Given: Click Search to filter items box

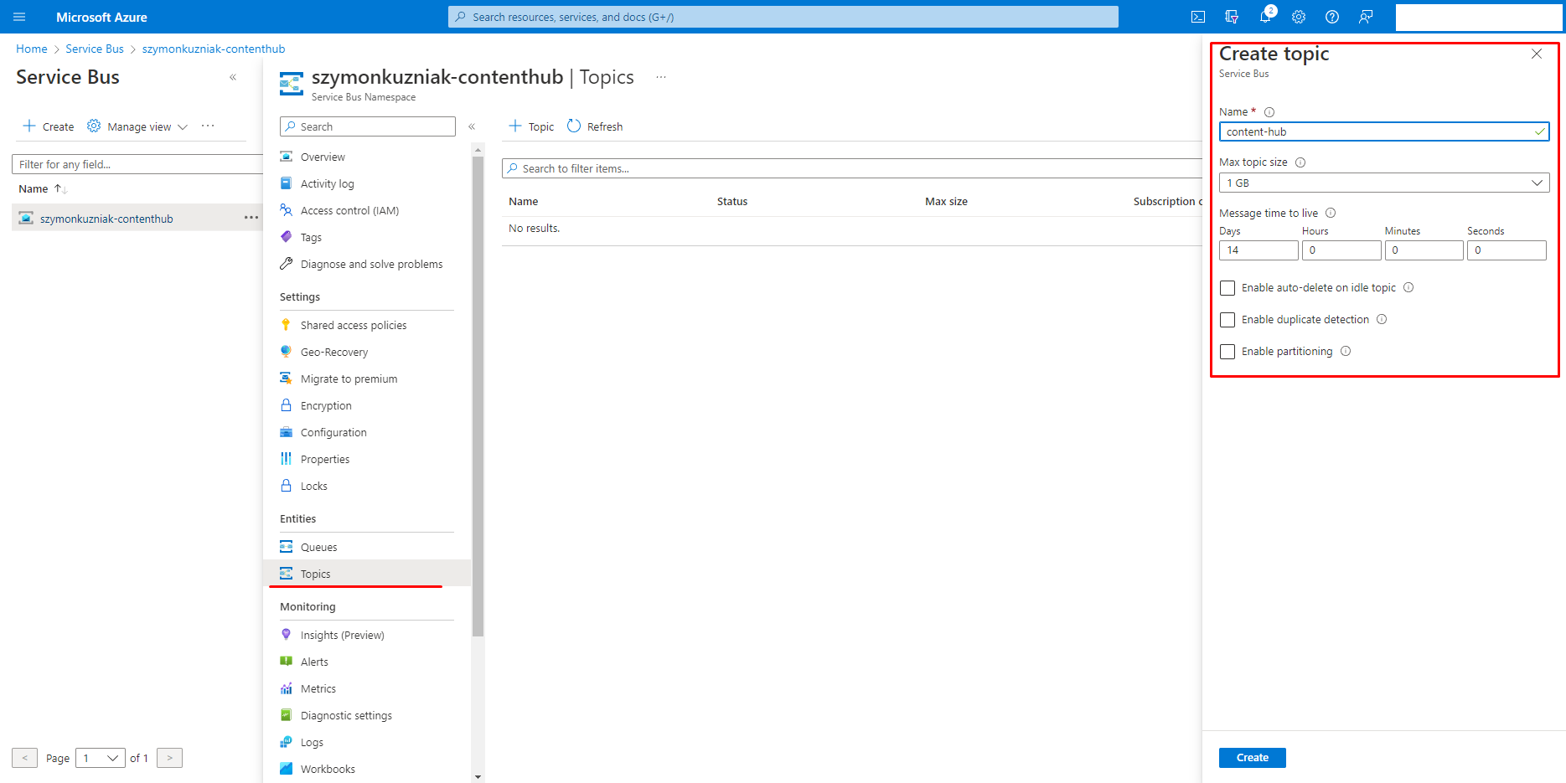Looking at the screenshot, I should point(852,168).
